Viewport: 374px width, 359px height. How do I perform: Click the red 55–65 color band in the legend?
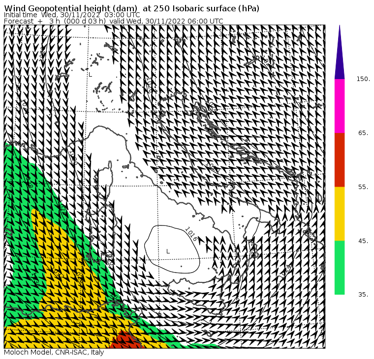pos(340,160)
